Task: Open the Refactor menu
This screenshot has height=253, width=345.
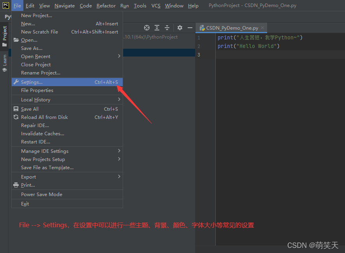Action: [106, 6]
